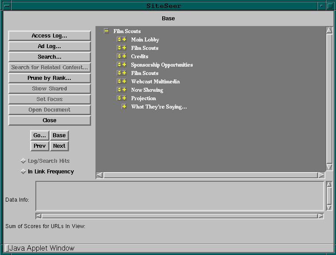Select the What They're Saying... label
Image resolution: width=336 pixels, height=255 pixels.
pyautogui.click(x=159, y=107)
